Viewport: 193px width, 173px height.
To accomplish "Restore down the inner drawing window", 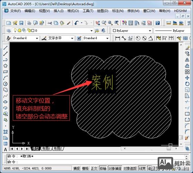I will pyautogui.click(x=183, y=16).
